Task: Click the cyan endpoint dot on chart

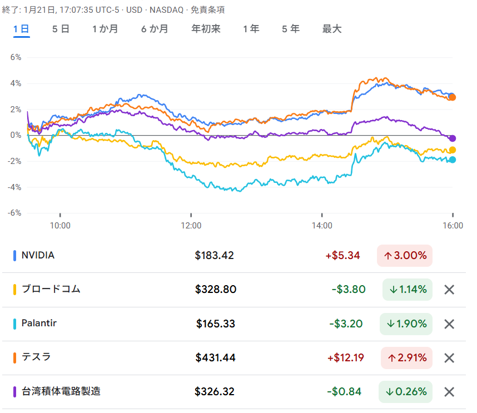Action: coord(453,160)
